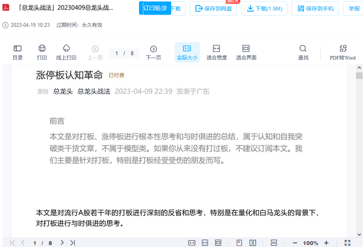Click 保存到网盘 button
This screenshot has height=247, width=363.
pos(213,9)
